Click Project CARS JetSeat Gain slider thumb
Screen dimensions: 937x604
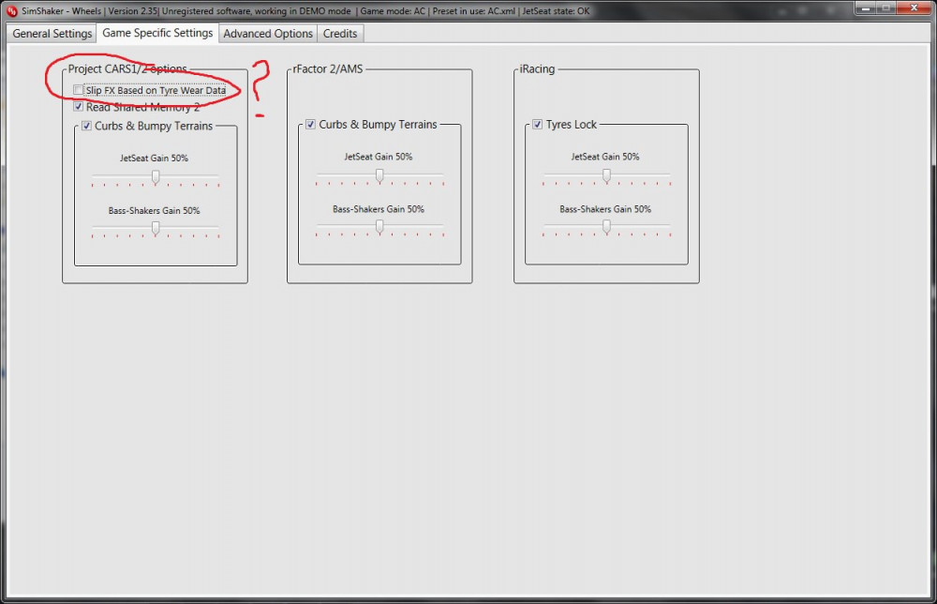[x=156, y=176]
